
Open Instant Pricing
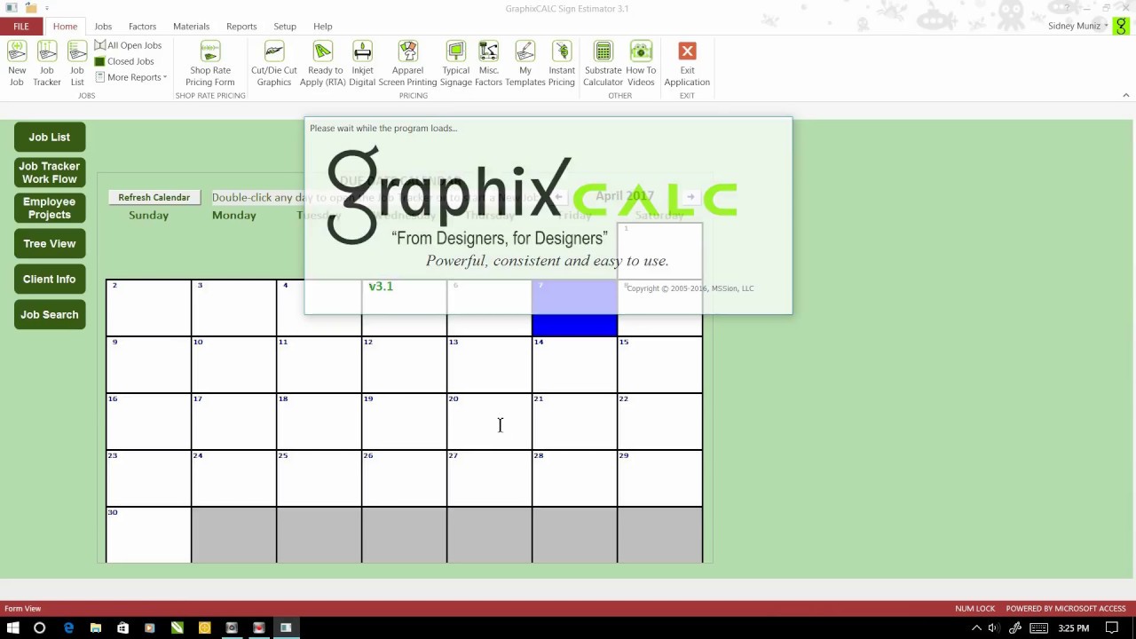click(562, 64)
